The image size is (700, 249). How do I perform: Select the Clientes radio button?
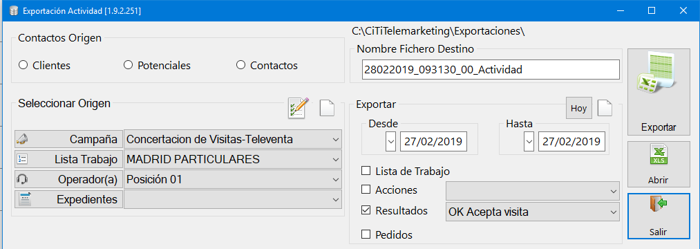point(23,65)
